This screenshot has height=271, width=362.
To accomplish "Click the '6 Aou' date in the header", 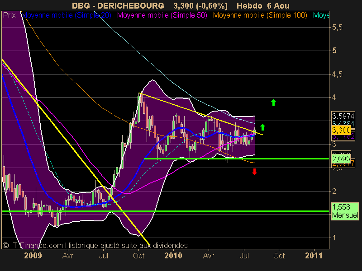I will tap(278, 5).
